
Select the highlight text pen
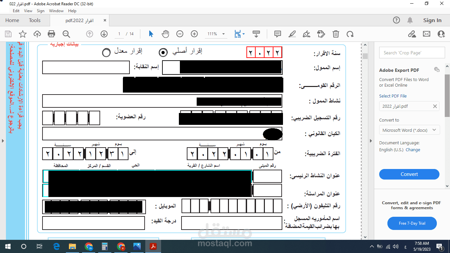(x=292, y=34)
